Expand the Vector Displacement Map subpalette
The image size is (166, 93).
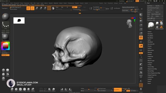[154, 73]
